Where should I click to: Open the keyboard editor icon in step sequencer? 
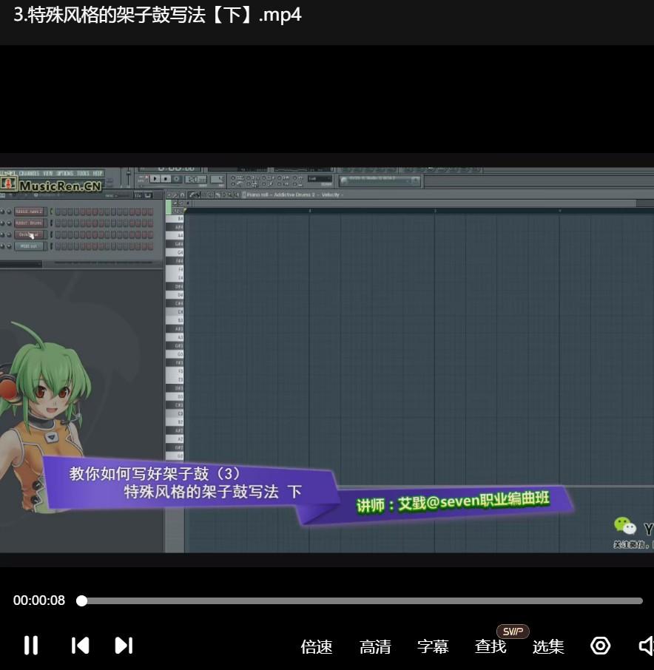point(148,195)
